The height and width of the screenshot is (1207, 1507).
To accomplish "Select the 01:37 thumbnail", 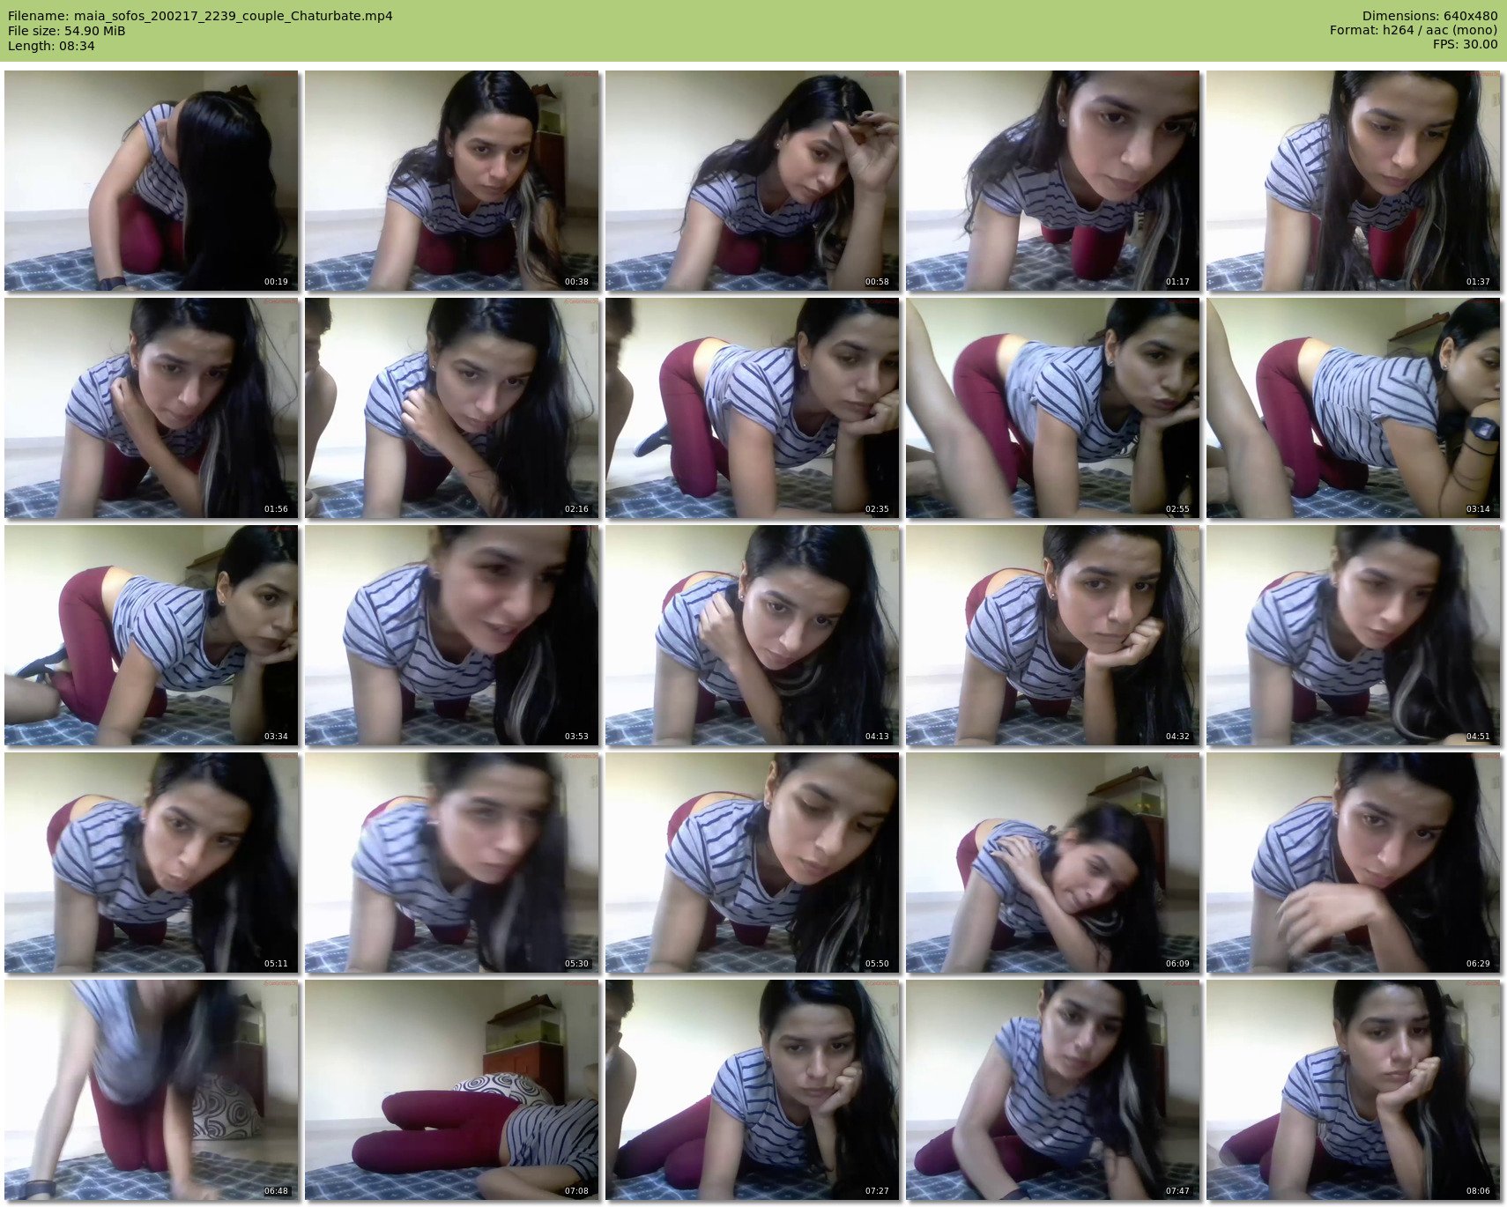I will [x=1354, y=181].
